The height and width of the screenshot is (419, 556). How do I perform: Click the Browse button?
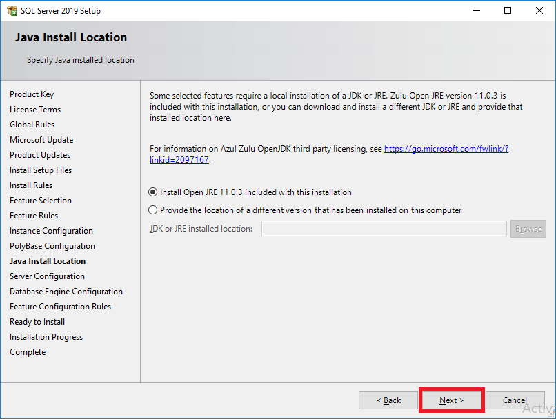(528, 229)
